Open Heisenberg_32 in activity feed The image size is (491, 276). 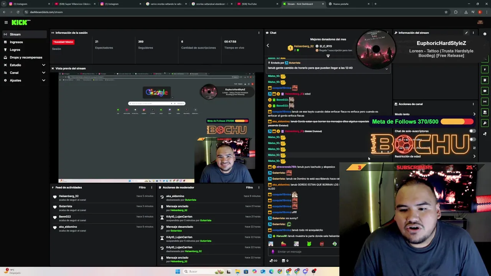(69, 196)
